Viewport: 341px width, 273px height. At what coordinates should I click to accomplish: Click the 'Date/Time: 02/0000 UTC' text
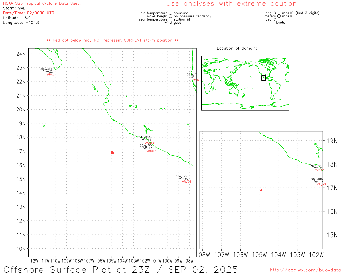(x=29, y=13)
